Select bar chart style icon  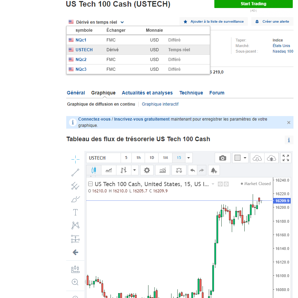pyautogui.click(x=123, y=170)
